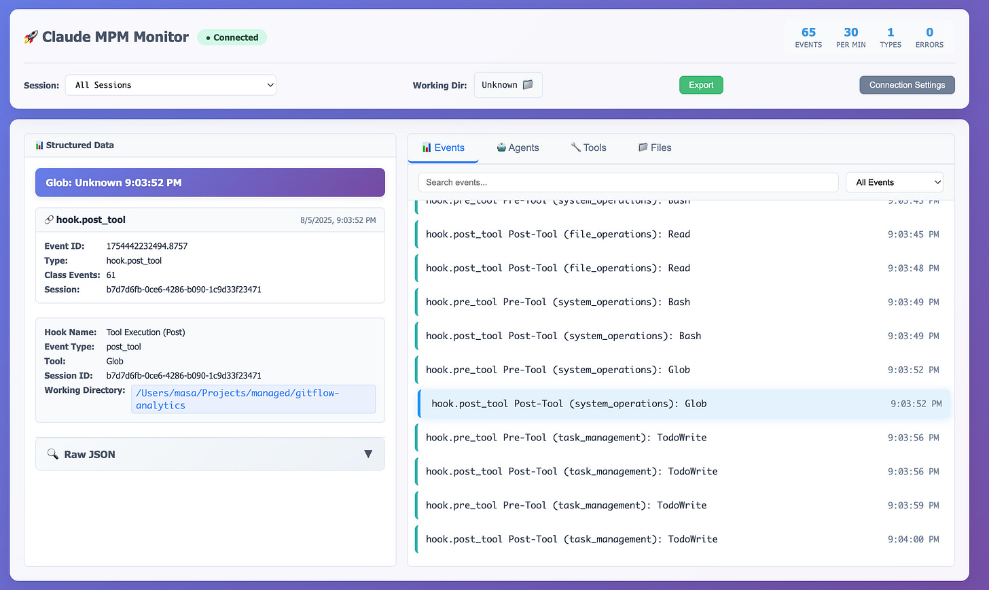Screen dimensions: 989x590
Task: Click the wrench icon on Tools tab
Action: pos(575,147)
